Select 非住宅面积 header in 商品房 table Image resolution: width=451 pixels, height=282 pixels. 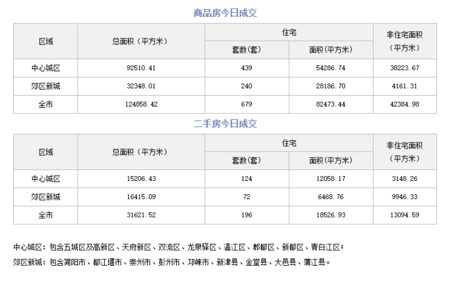coord(405,41)
